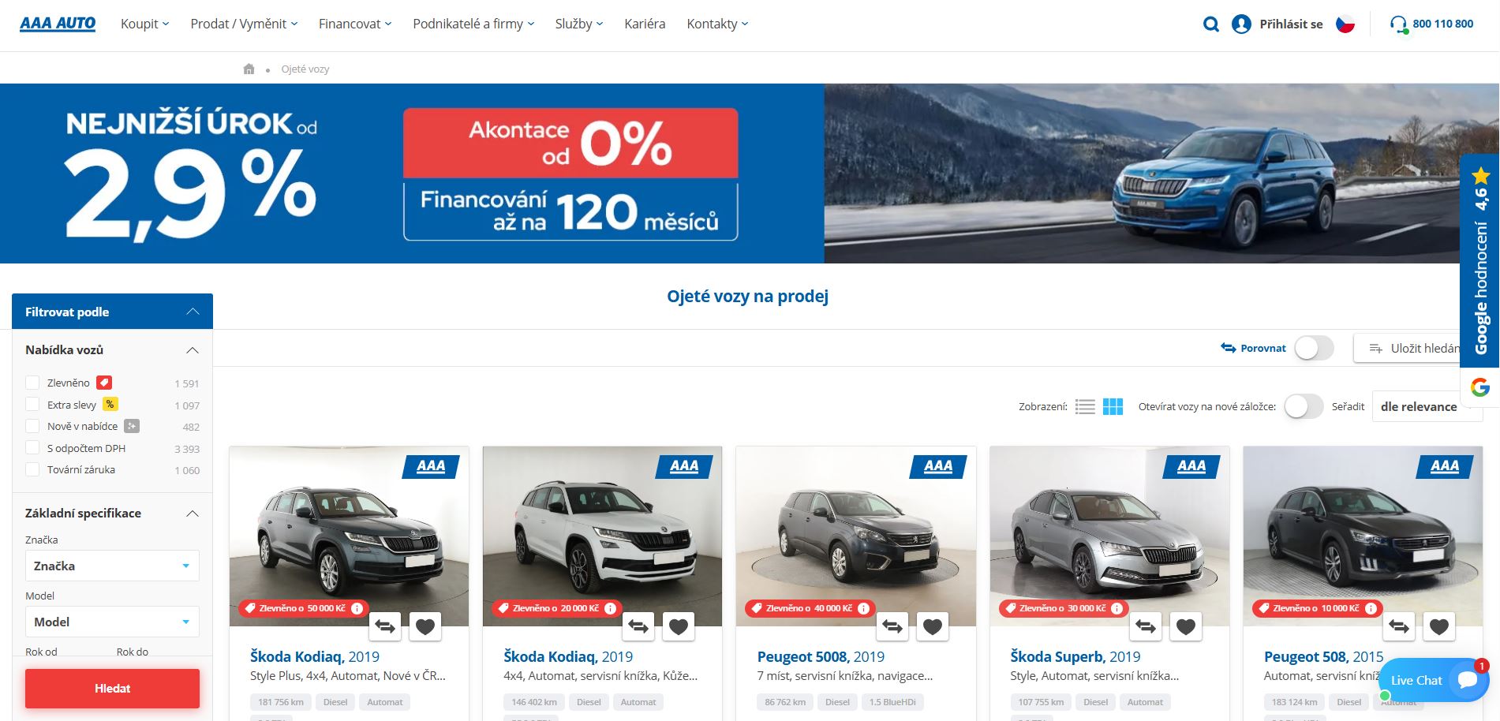1500x721 pixels.
Task: Open the sort dle relevance dropdown
Action: pos(1427,407)
